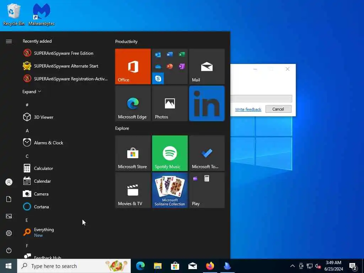Click the Explore group heading
Viewport: 364px width, 273px height.
coord(122,128)
